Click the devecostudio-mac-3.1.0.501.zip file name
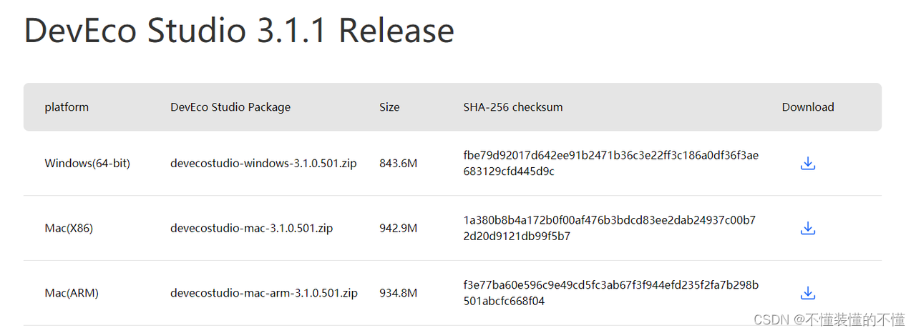916x333 pixels. pyautogui.click(x=251, y=229)
